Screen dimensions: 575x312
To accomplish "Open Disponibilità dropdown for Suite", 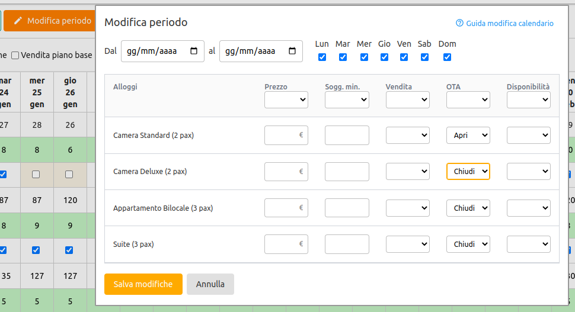I will point(528,244).
